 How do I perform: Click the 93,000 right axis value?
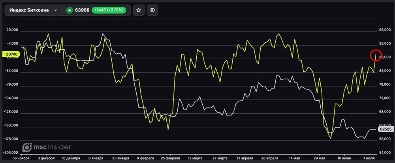pyautogui.click(x=385, y=44)
